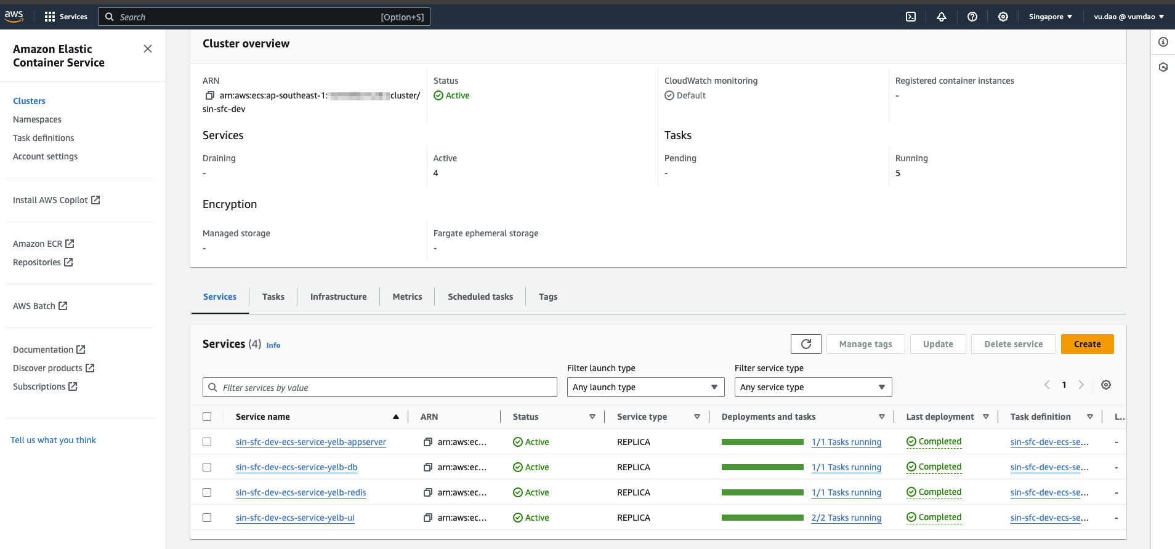Select all services checkbox
Image resolution: width=1175 pixels, height=549 pixels.
coord(207,417)
